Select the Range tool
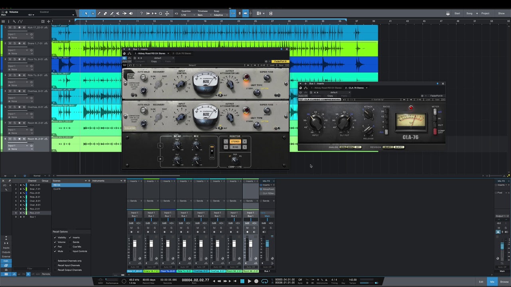 pyautogui.click(x=93, y=14)
